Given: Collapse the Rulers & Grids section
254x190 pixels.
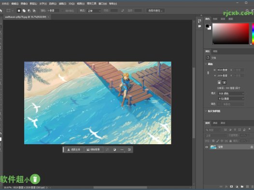Looking at the screenshot, I should pos(206,111).
